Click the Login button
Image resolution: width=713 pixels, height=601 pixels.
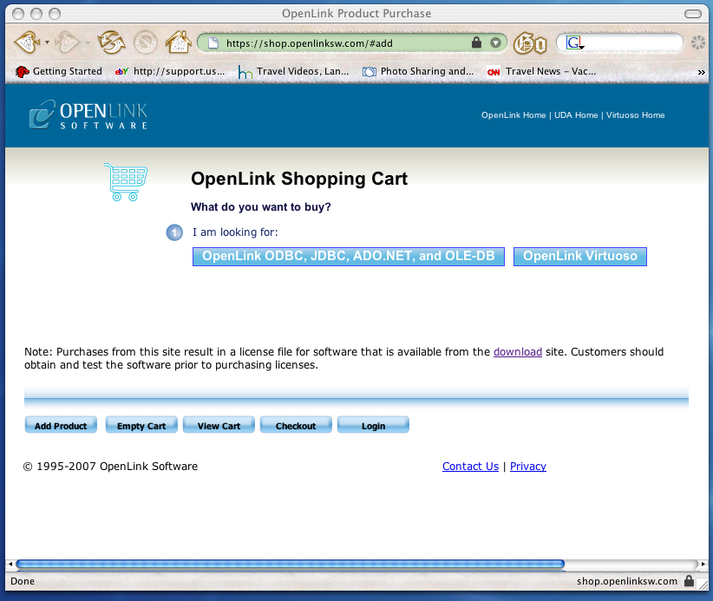coord(373,425)
